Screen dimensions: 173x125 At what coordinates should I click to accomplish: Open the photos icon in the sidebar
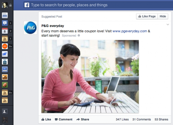(x=5, y=77)
